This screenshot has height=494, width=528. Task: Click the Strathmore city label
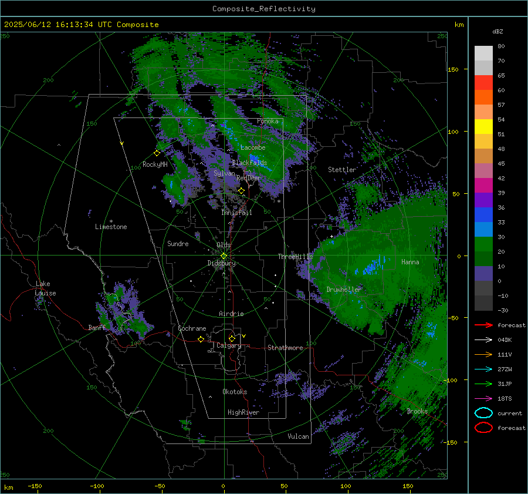[285, 348]
